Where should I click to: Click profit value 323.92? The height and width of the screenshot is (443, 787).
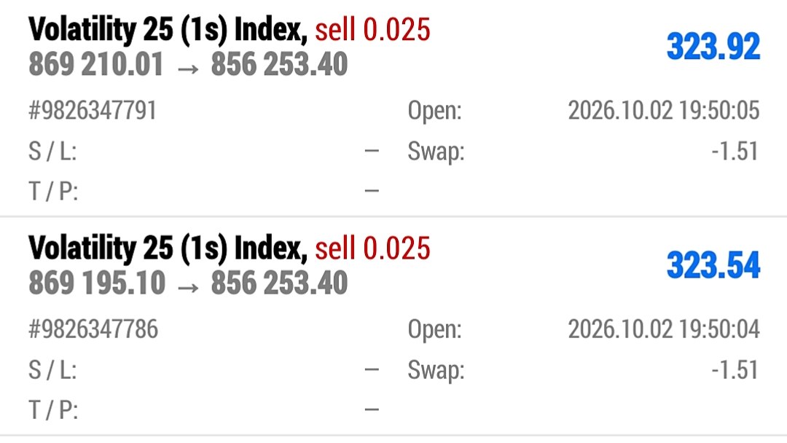point(713,47)
